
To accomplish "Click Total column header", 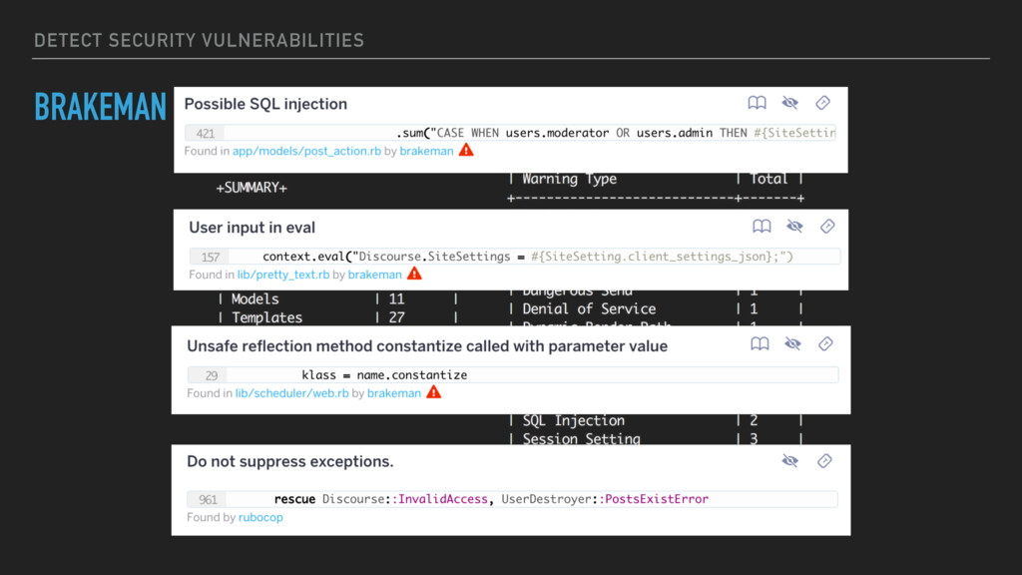I will [x=768, y=179].
